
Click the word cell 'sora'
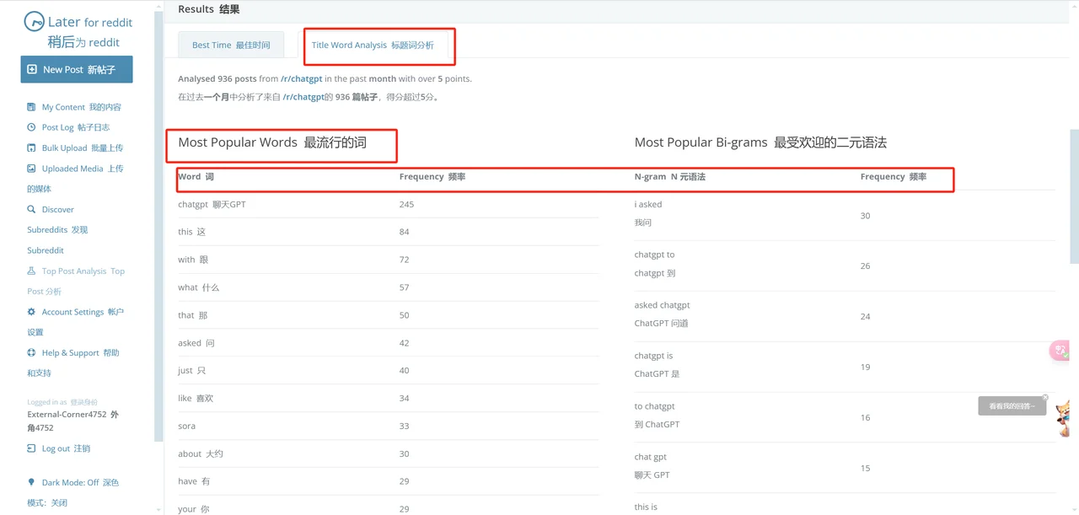click(x=186, y=426)
